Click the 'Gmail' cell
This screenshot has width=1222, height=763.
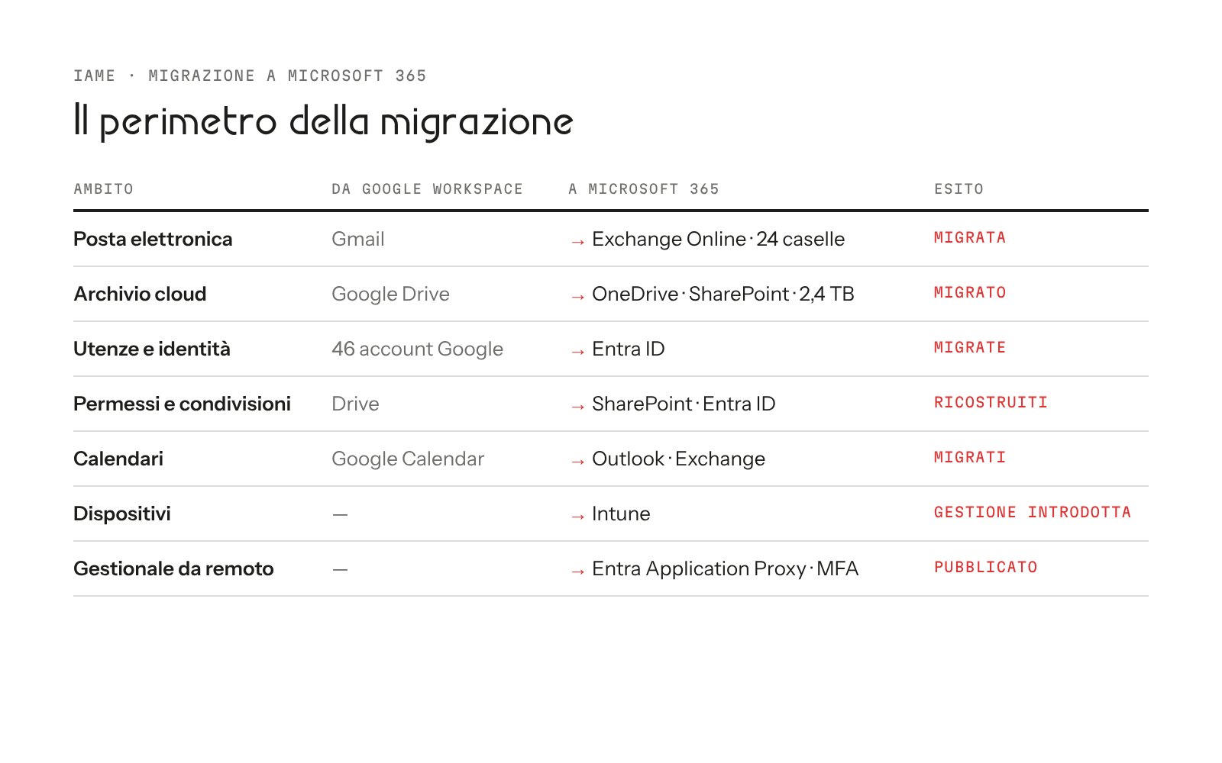[x=358, y=239]
